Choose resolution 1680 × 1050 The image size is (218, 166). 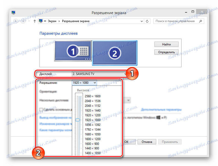[93, 134]
